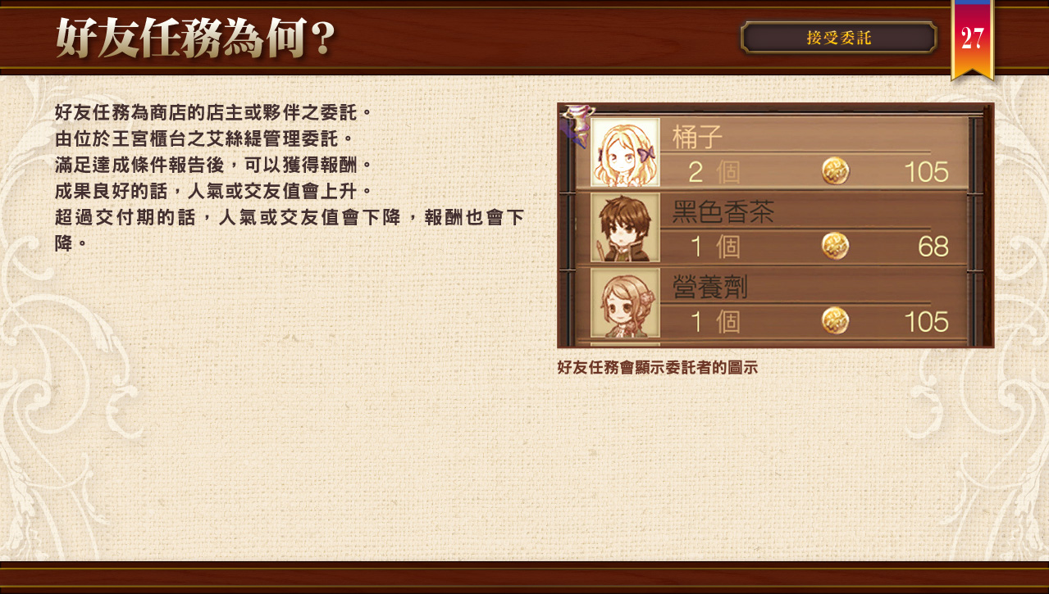The height and width of the screenshot is (594, 1049).
Task: Click the brown-haired boy portrait icon
Action: tap(625, 228)
